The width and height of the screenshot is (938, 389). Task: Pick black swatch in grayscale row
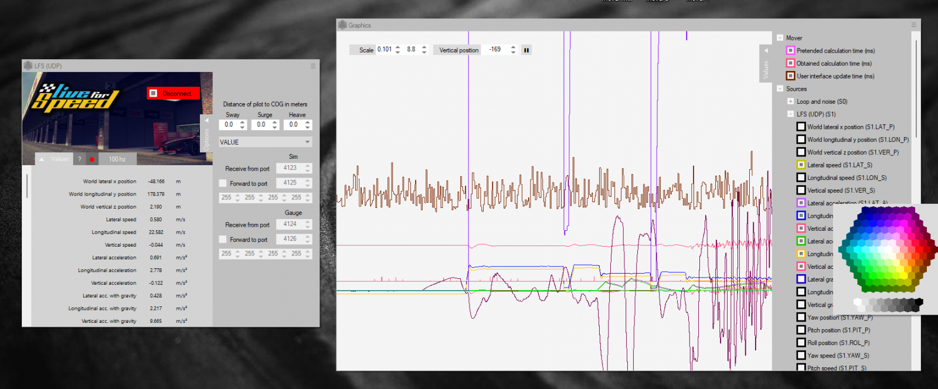coord(918,302)
